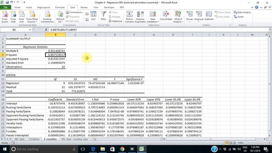
Task: Open Advanced filter options
Action: point(115,21)
